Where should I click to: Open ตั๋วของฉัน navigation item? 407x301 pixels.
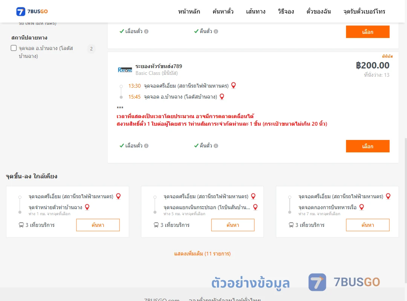pyautogui.click(x=318, y=11)
